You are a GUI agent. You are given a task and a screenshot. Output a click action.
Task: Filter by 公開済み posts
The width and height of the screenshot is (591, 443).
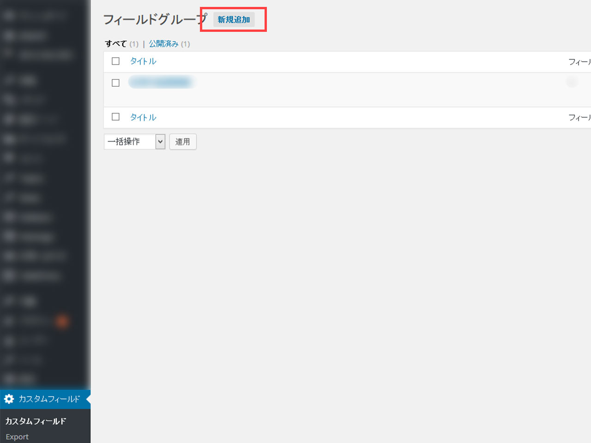tap(163, 44)
